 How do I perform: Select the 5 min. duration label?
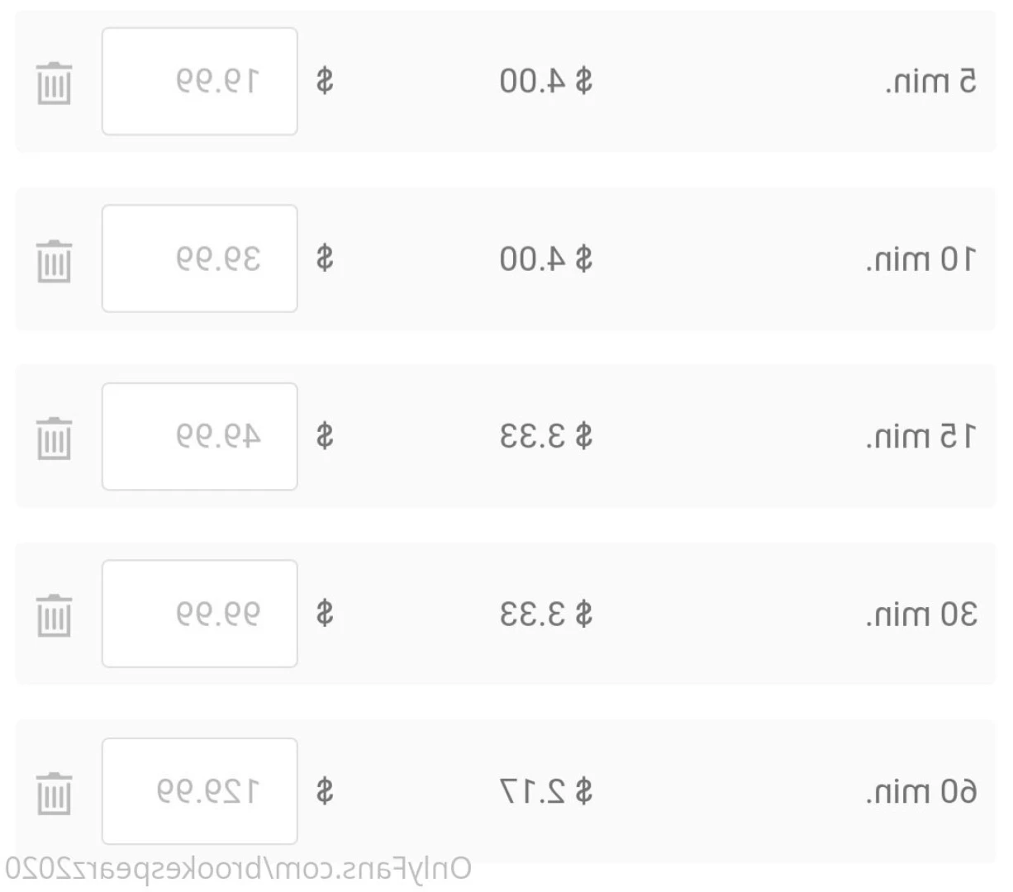tap(931, 82)
